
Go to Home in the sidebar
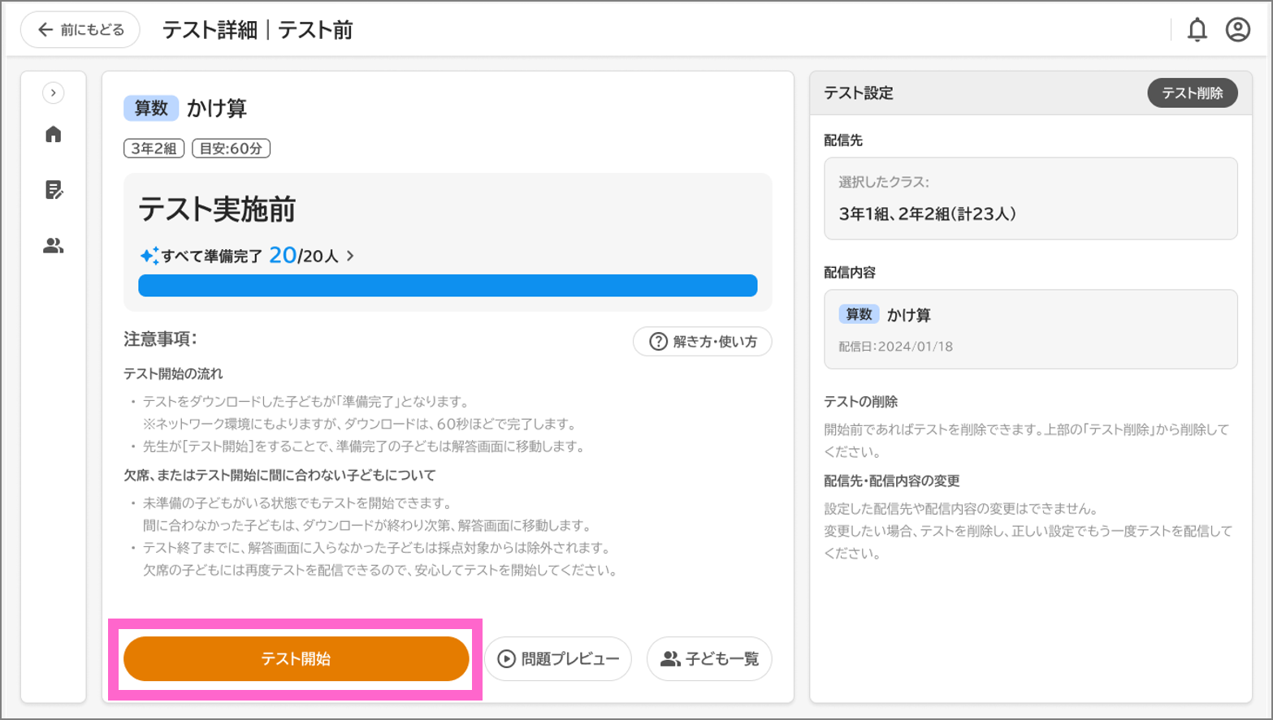(x=54, y=134)
